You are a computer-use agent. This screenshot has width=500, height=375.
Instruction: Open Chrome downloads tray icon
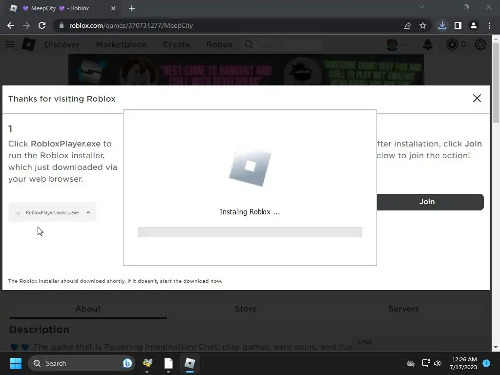[x=442, y=25]
